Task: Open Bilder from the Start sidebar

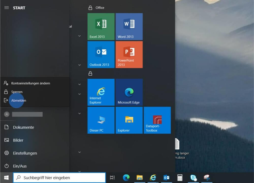Action: coord(35,140)
